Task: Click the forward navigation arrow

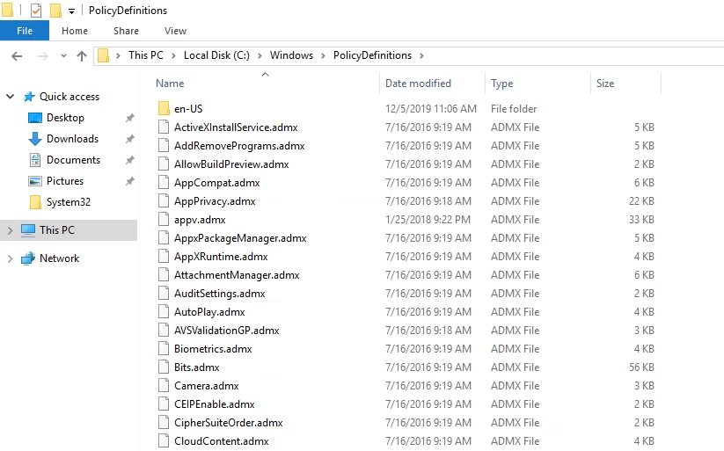Action: tap(43, 56)
